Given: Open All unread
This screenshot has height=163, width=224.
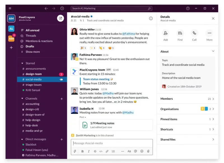Looking at the screenshot, I should coord(32,30).
